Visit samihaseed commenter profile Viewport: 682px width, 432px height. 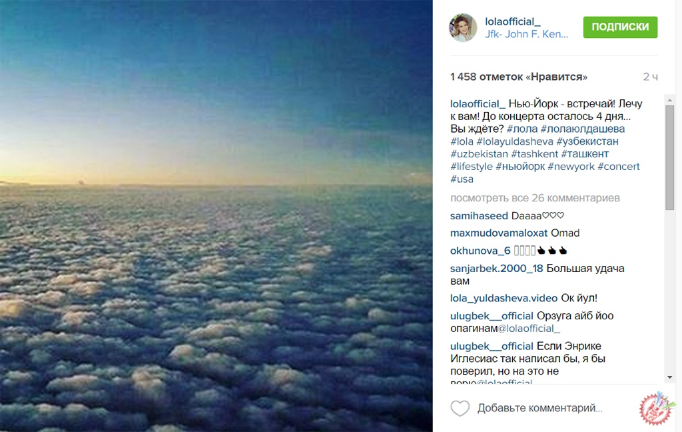[x=480, y=215]
